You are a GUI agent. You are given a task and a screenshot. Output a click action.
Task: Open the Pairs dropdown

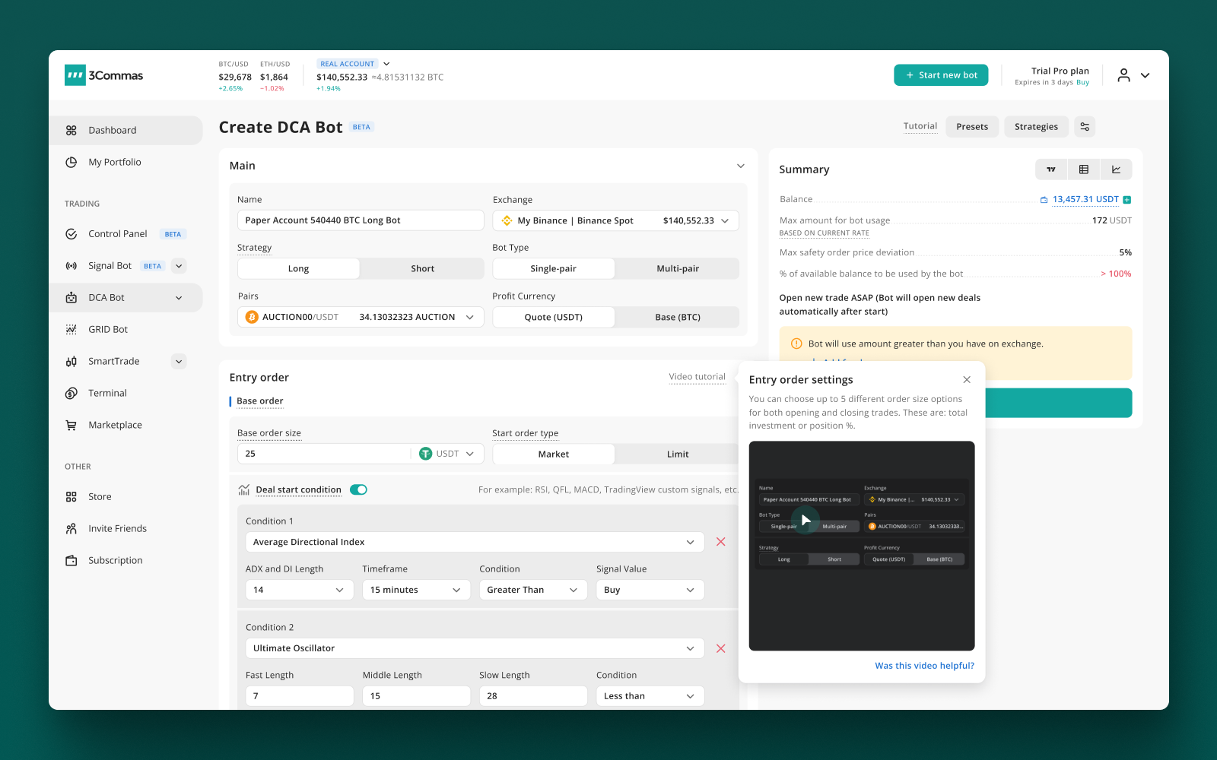[361, 318]
